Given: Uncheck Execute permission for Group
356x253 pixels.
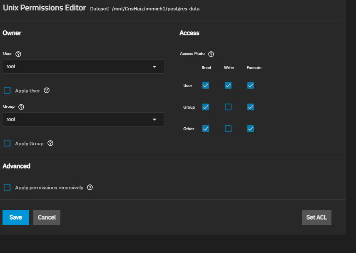Looking at the screenshot, I should [250, 107].
